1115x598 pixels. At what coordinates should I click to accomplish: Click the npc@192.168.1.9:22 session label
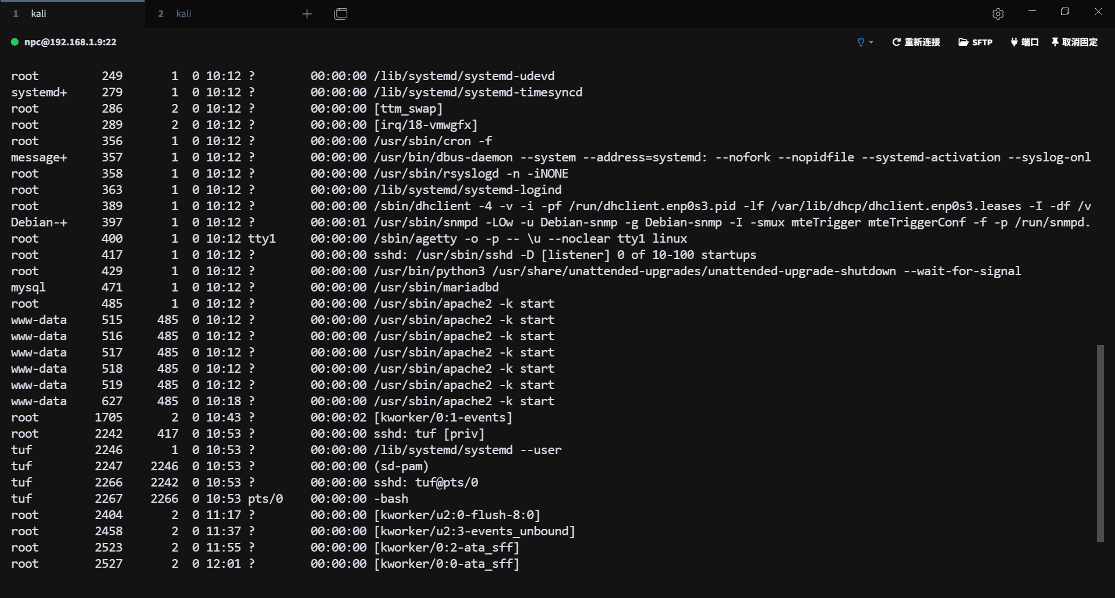point(70,42)
